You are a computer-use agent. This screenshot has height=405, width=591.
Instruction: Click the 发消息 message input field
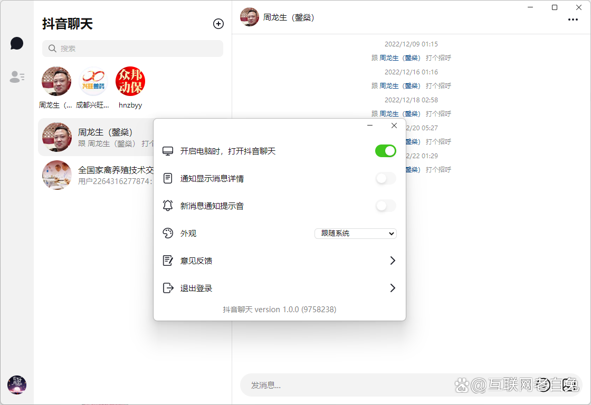[411, 385]
